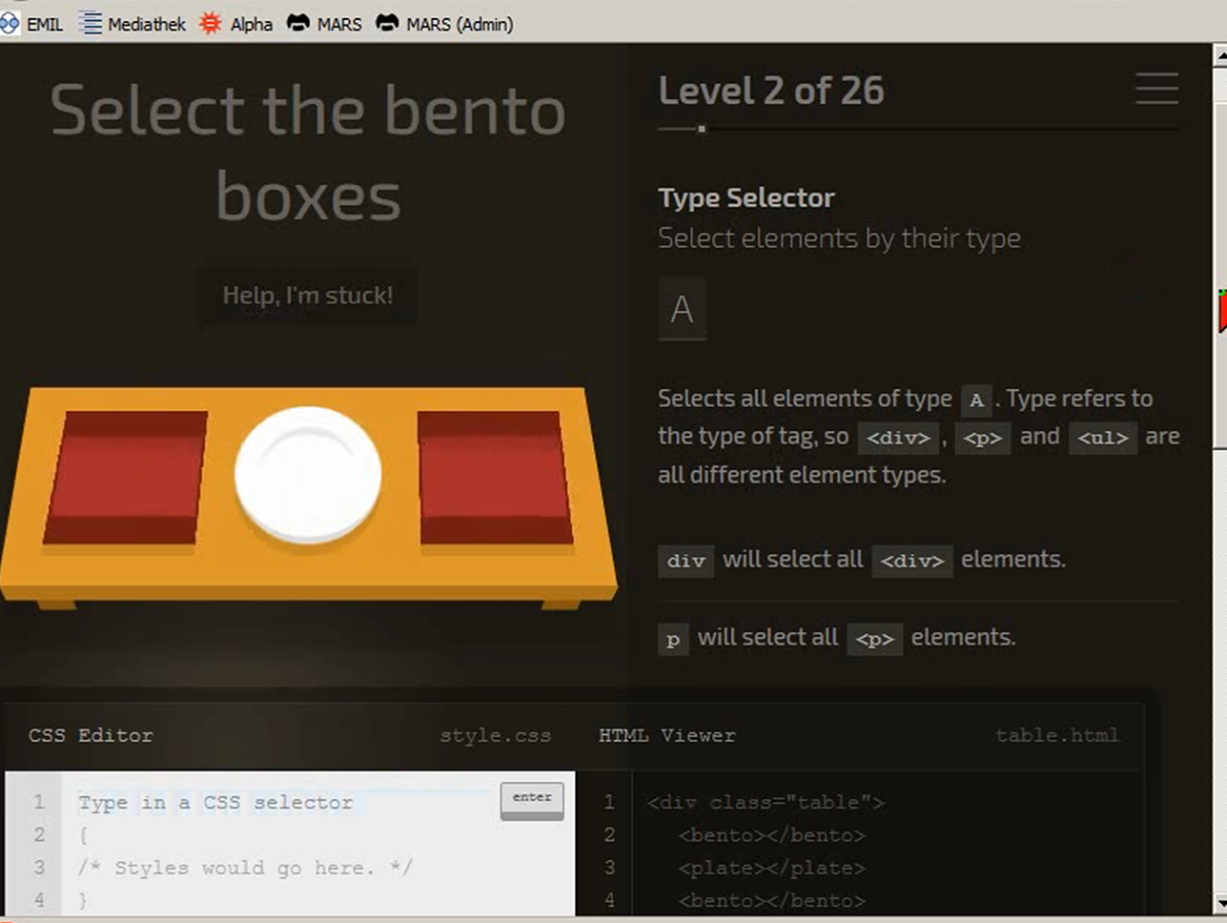
Task: Open the Mediathek bookmark
Action: 133,24
